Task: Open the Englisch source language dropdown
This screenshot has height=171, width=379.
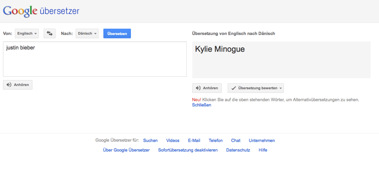Action: pyautogui.click(x=27, y=34)
